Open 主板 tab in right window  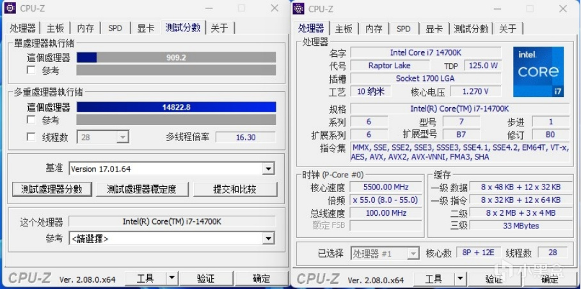(344, 29)
